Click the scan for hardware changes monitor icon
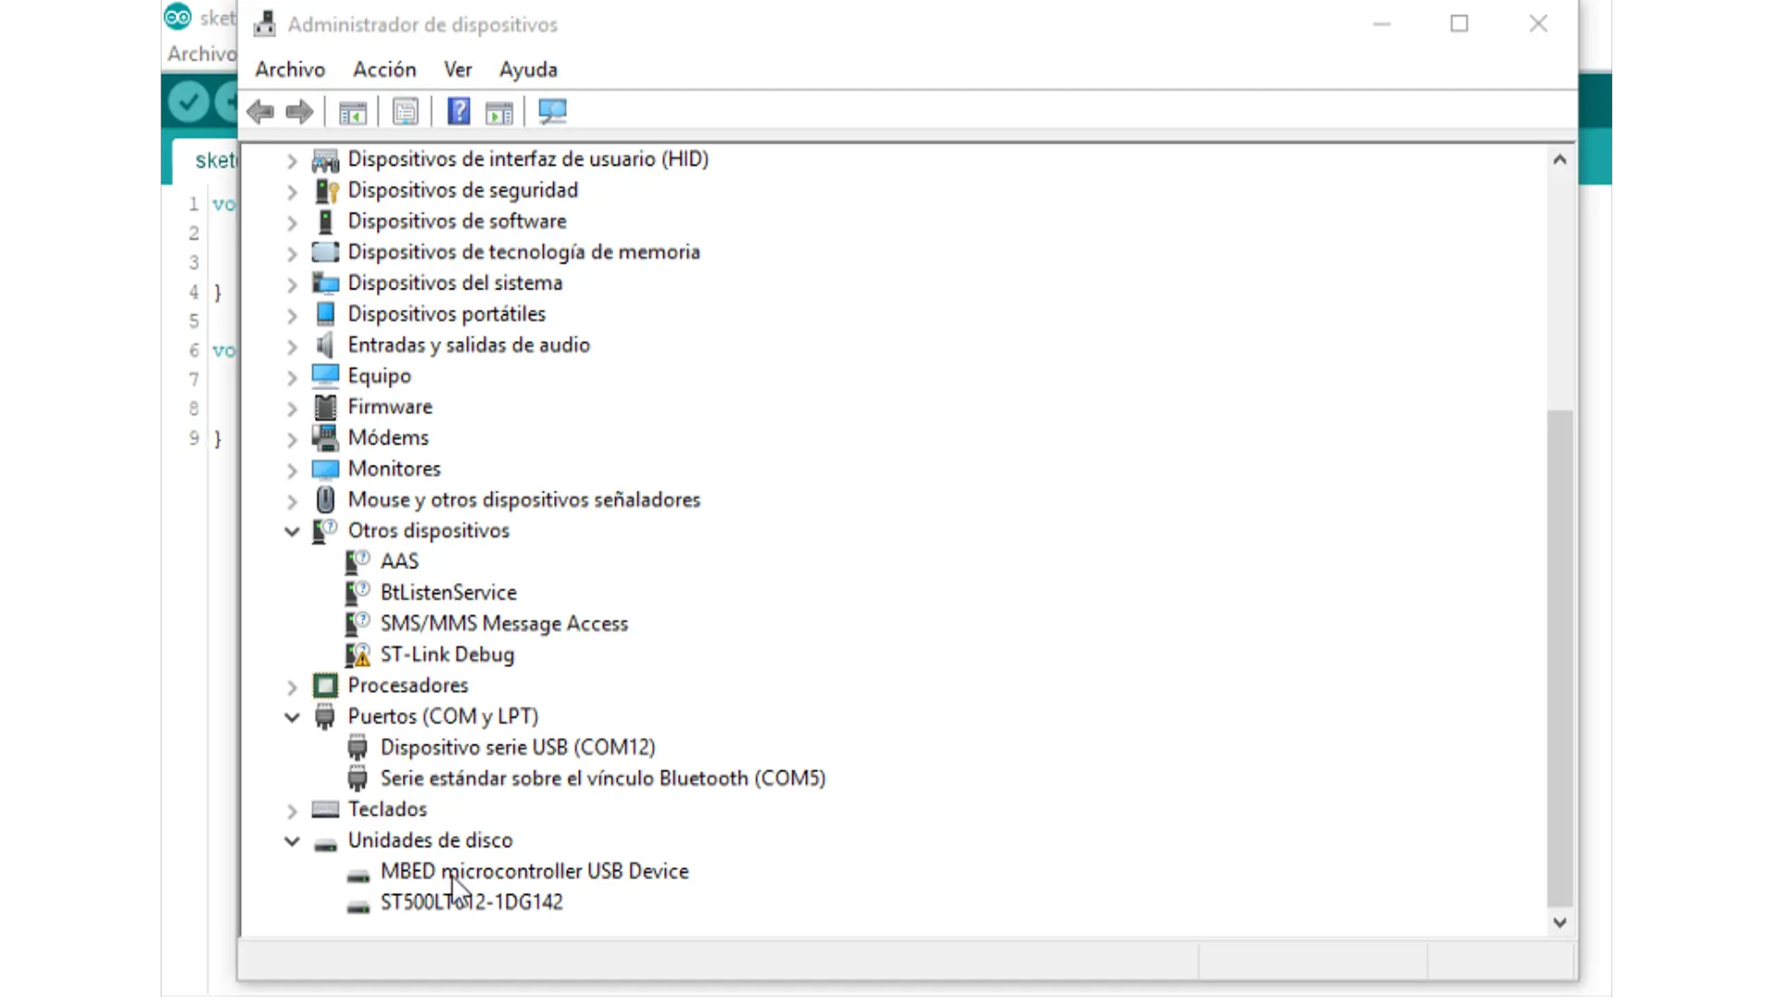This screenshot has height=997, width=1773. 552,112
